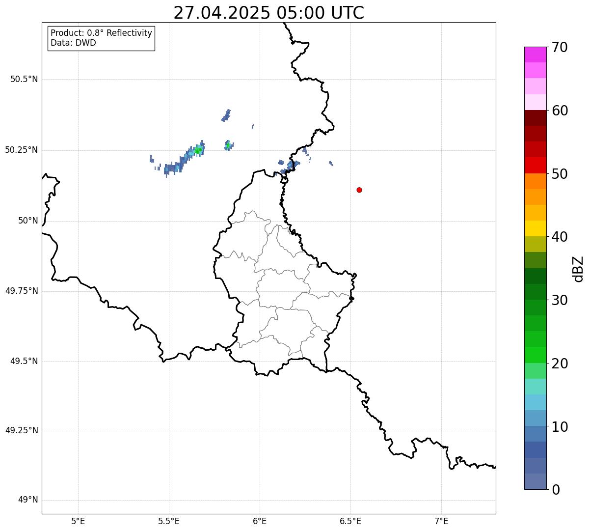
Task: Click the colorbar tick value 30
Action: 560,300
